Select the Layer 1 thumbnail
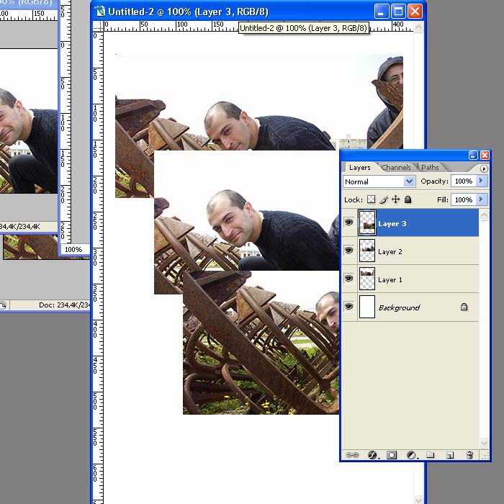This screenshot has height=504, width=504. pyautogui.click(x=367, y=279)
